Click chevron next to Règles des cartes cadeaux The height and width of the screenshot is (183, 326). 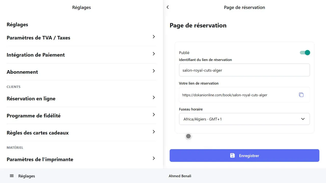[154, 132]
